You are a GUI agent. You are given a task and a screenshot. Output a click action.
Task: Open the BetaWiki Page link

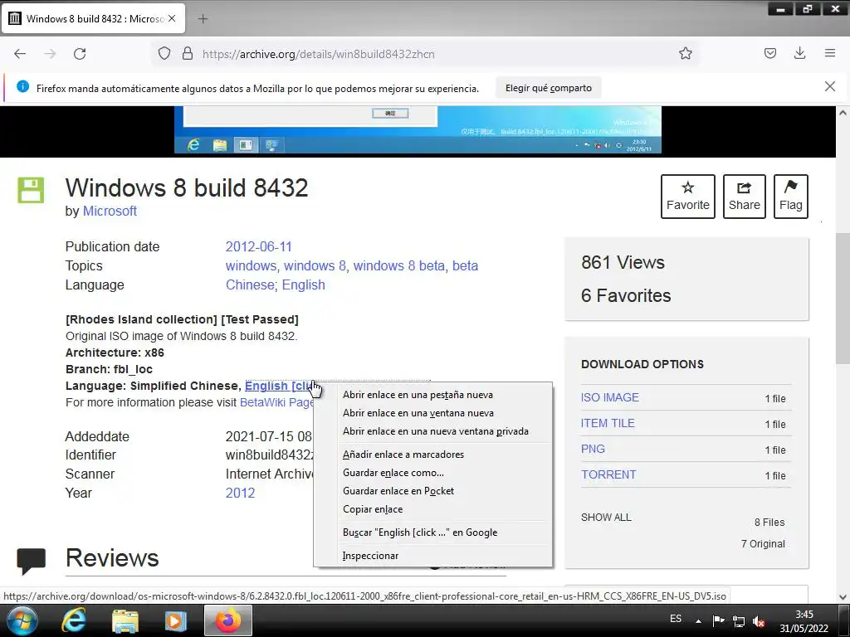click(x=276, y=402)
